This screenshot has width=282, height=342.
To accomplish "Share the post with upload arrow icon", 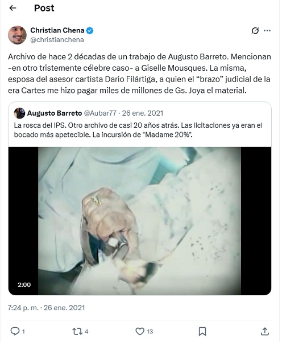I will [264, 331].
